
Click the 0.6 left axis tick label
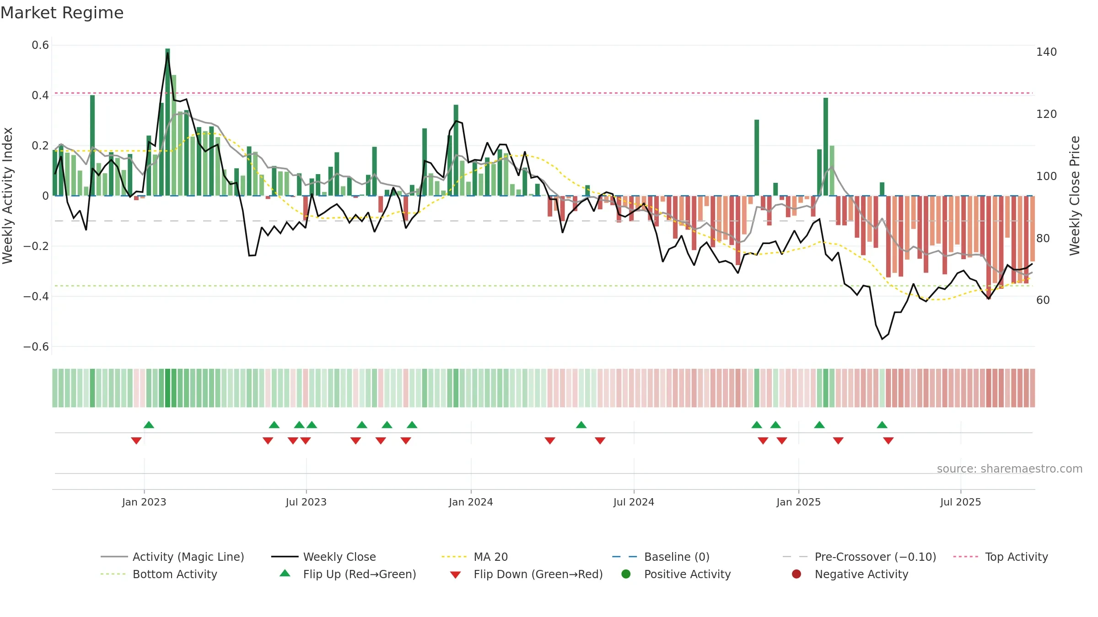40,45
